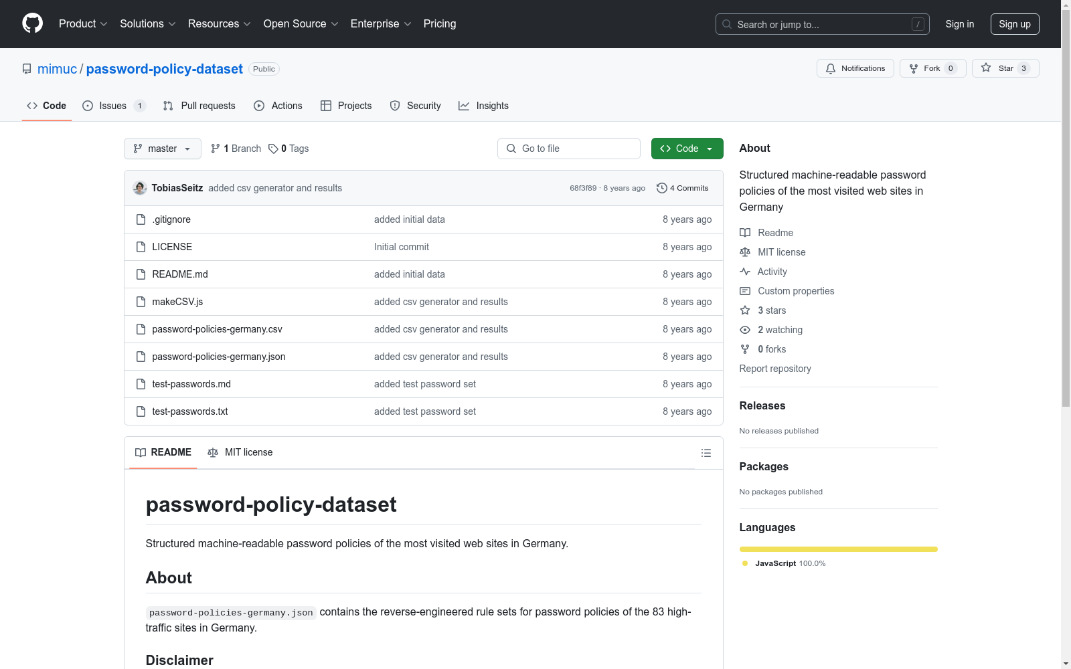The image size is (1071, 669).
Task: Click the Tags label icon
Action: (273, 149)
